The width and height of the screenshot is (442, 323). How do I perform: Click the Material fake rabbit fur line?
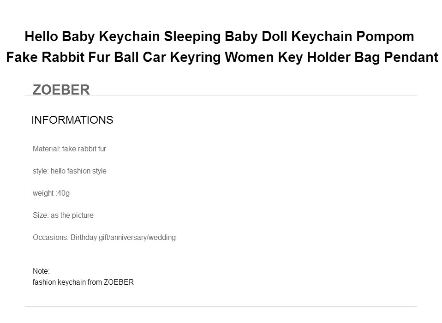click(x=69, y=149)
